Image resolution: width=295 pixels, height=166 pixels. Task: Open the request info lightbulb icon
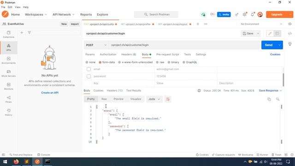coord(290,44)
